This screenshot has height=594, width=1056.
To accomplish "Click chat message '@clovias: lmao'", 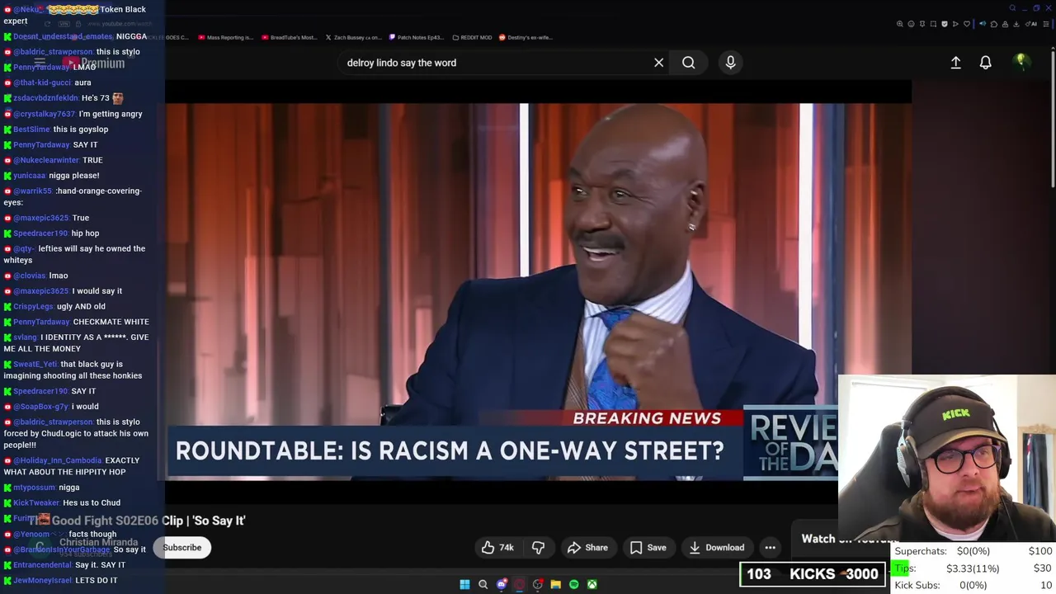I will (35, 276).
